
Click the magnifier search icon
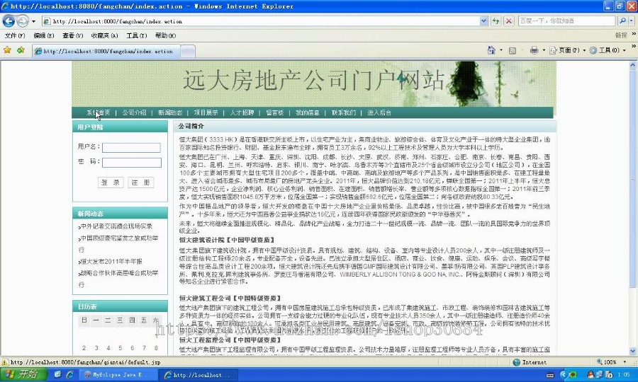coord(622,21)
